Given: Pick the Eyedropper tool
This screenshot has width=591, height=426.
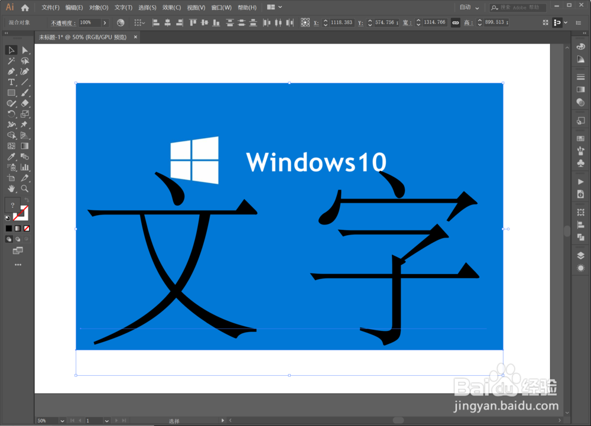Looking at the screenshot, I should pyautogui.click(x=11, y=157).
